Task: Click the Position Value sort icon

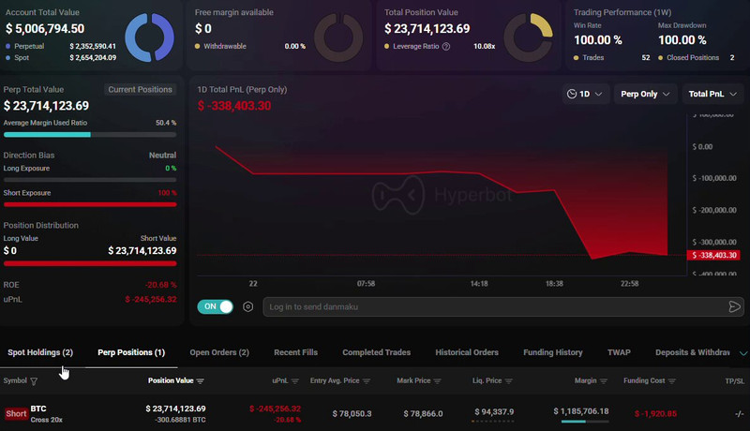Action: tap(201, 381)
